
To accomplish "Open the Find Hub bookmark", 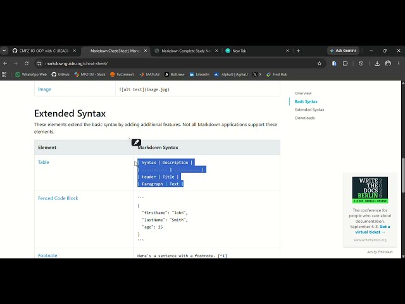I will coord(277,75).
